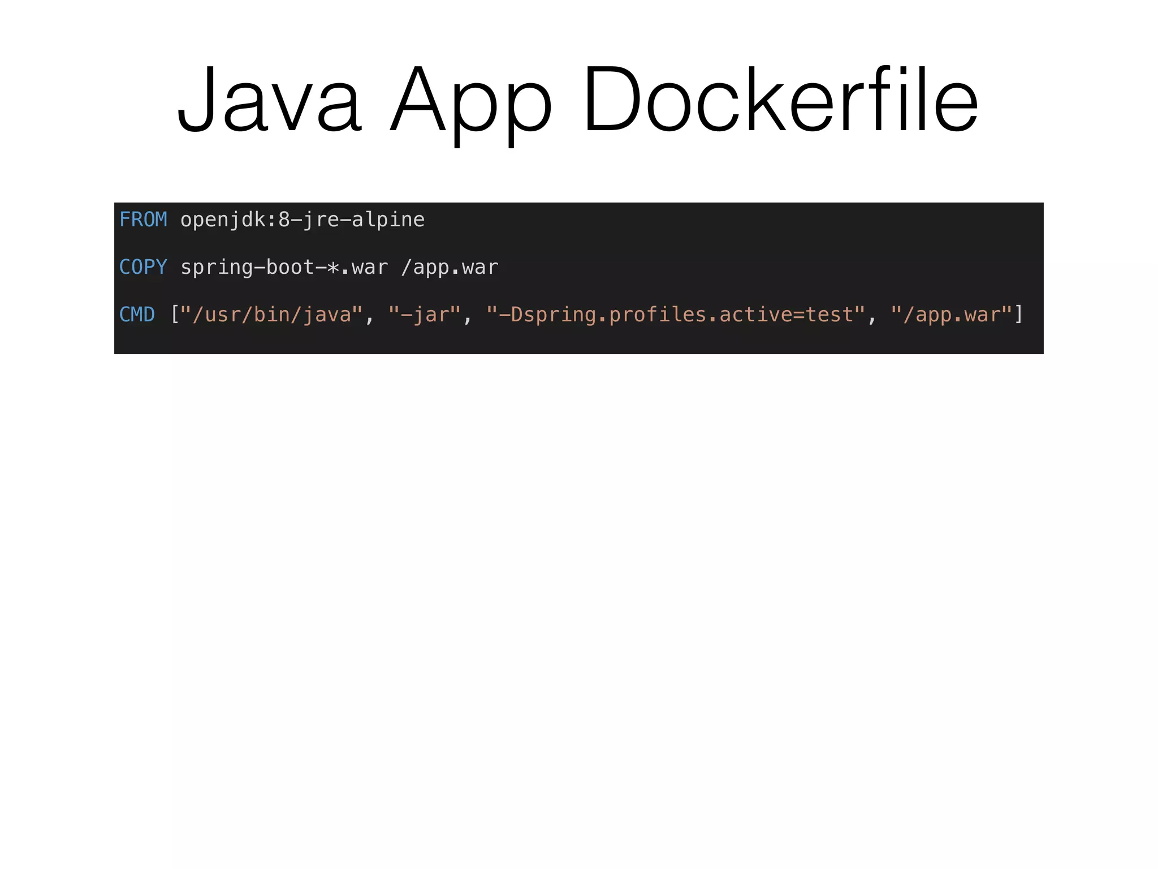Select the text 'openjdk:8-jre-alpine'
Viewport: 1158px width, 869px height.
point(303,220)
